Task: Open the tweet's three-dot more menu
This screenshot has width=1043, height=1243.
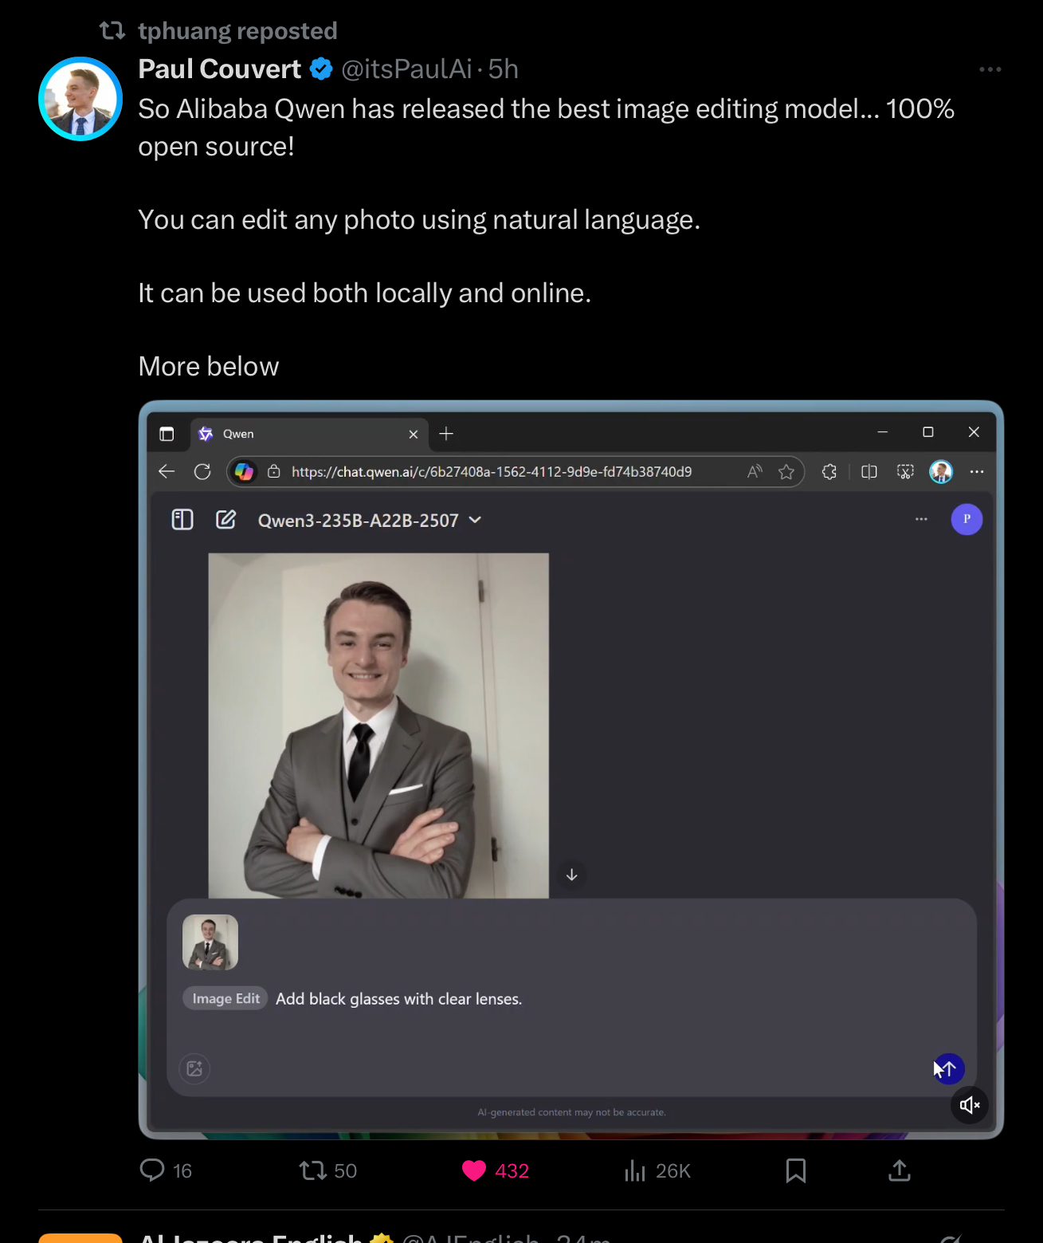Action: 990,69
